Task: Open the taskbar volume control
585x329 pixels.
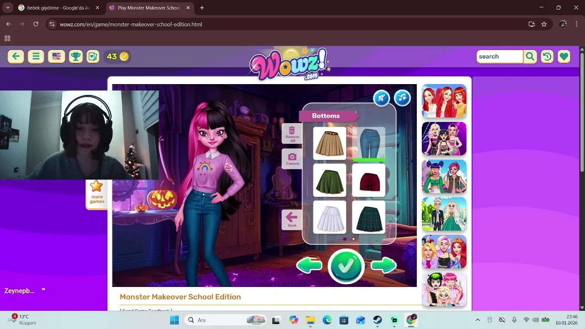Action: coord(536,320)
